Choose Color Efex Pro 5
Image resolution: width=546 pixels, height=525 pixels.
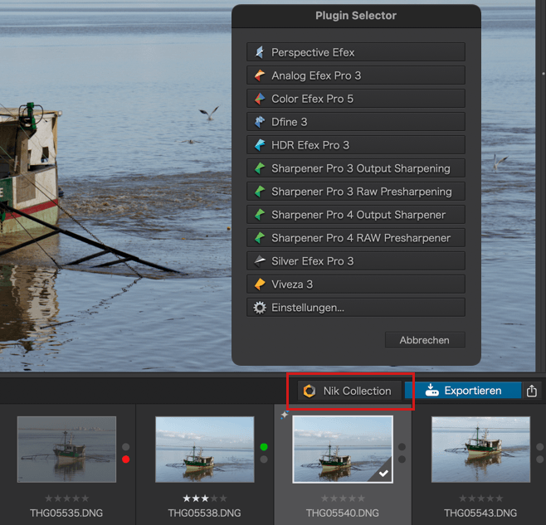(x=355, y=99)
